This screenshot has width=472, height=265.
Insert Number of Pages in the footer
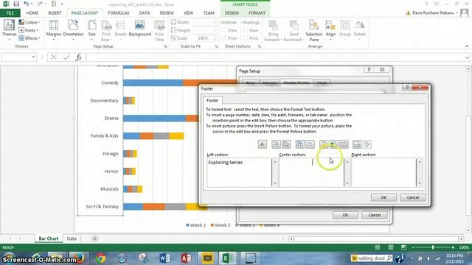(x=286, y=144)
